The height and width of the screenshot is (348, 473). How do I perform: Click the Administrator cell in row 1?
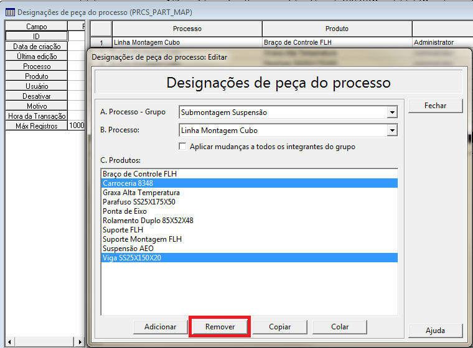tap(443, 42)
